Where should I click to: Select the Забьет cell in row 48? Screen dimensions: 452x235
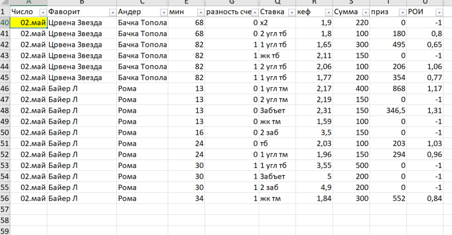pyautogui.click(x=276, y=110)
